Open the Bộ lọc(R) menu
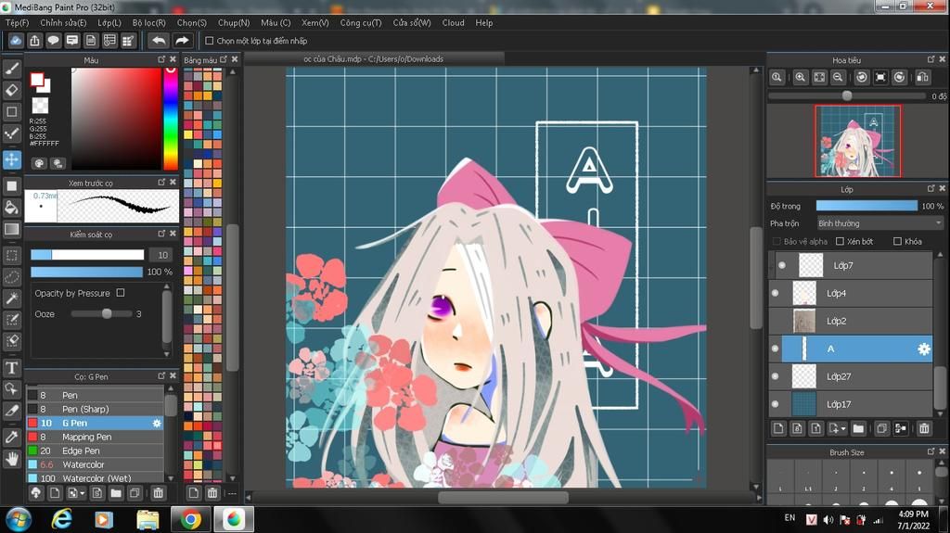Viewport: 950px width, 533px height. (149, 22)
